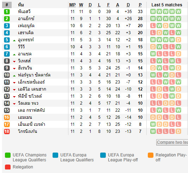Click the F goals-for column header

(x=108, y=5)
